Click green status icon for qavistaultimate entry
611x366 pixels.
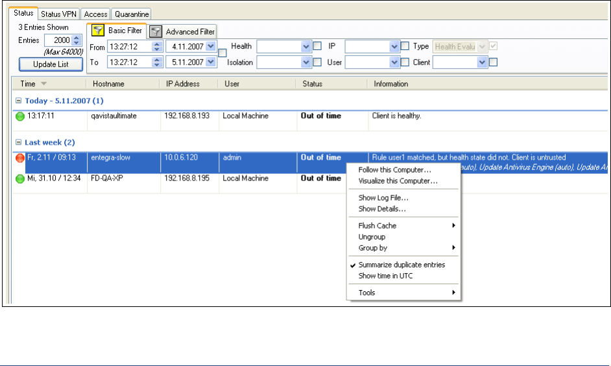click(x=19, y=117)
